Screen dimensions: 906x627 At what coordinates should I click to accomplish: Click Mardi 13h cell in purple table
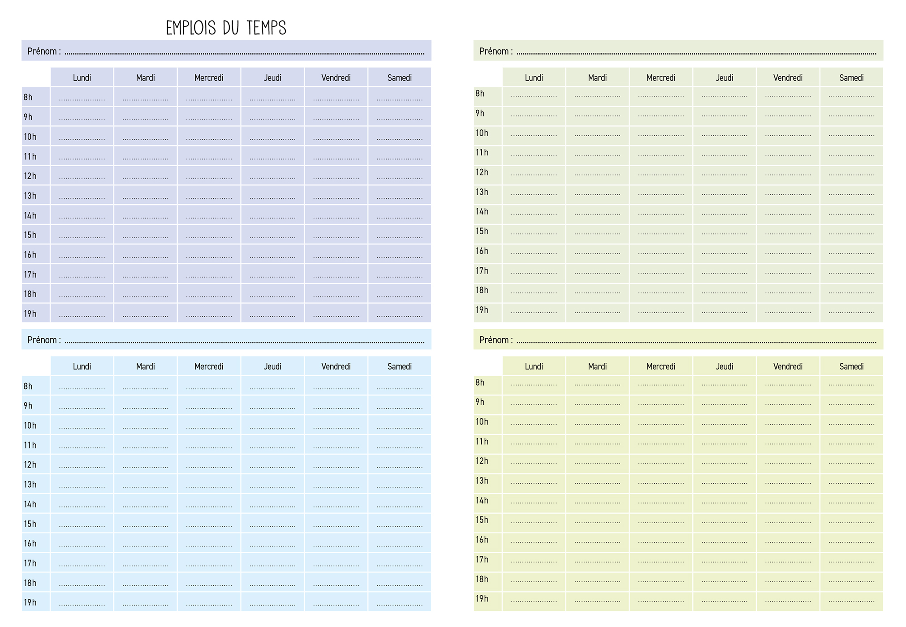(x=146, y=196)
